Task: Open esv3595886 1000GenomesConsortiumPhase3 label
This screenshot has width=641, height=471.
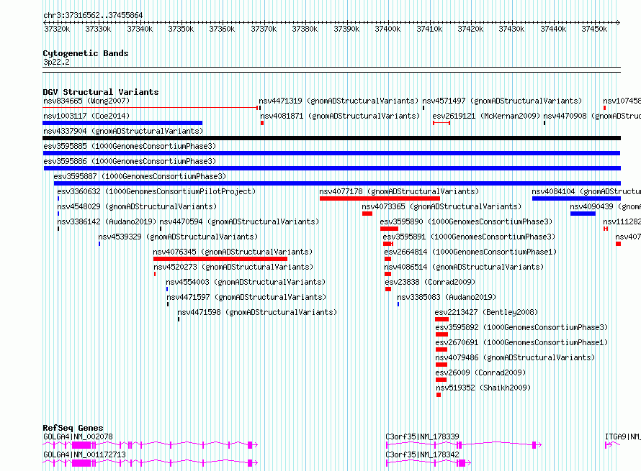Action: (x=130, y=161)
